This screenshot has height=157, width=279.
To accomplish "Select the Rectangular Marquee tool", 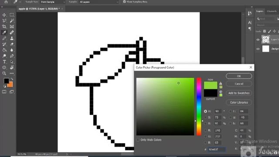I will coord(12,15).
